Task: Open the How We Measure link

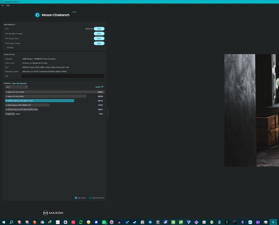Action: pos(20,83)
